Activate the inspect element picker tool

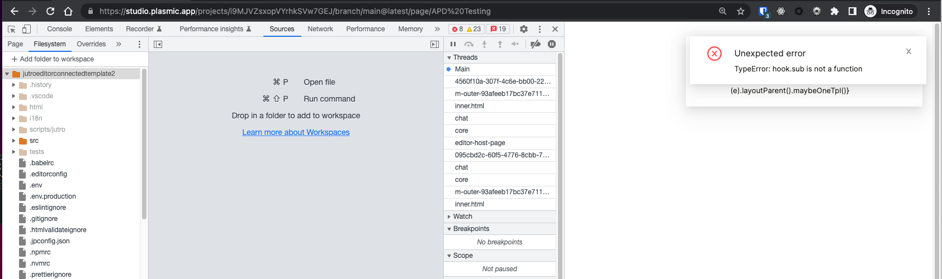pos(11,29)
